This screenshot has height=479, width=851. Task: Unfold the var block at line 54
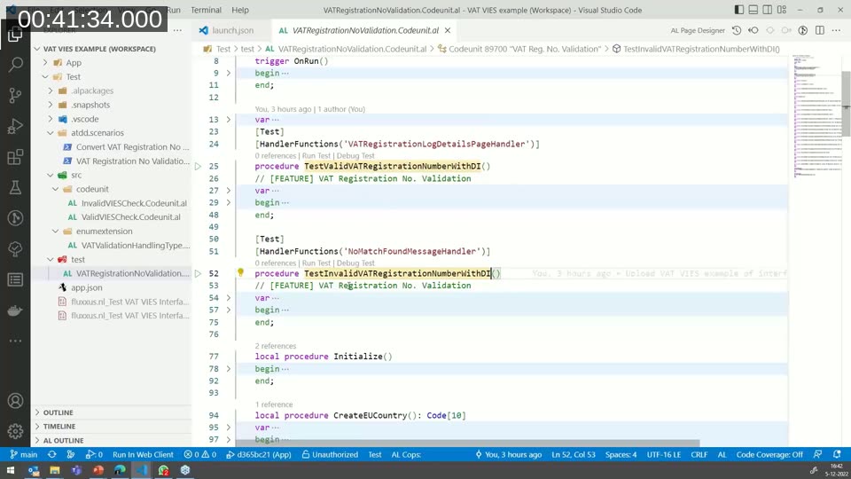(229, 298)
